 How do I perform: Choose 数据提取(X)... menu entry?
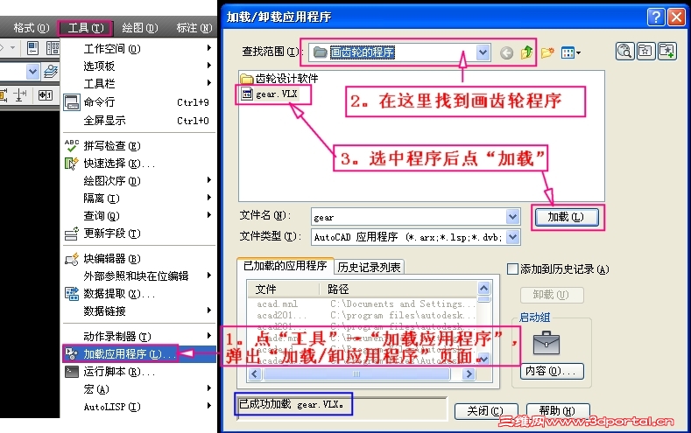click(x=139, y=294)
